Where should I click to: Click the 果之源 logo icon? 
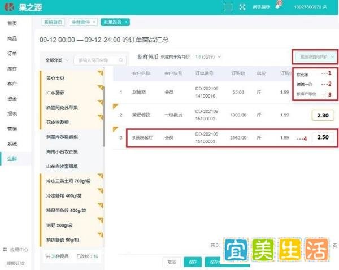(x=9, y=7)
